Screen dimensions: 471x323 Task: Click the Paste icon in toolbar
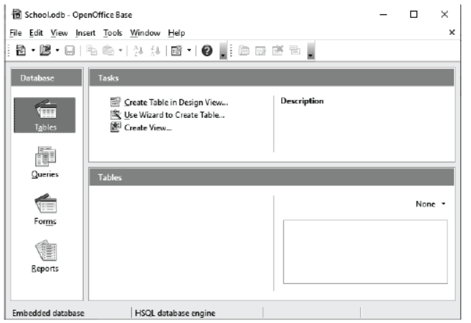(x=108, y=51)
